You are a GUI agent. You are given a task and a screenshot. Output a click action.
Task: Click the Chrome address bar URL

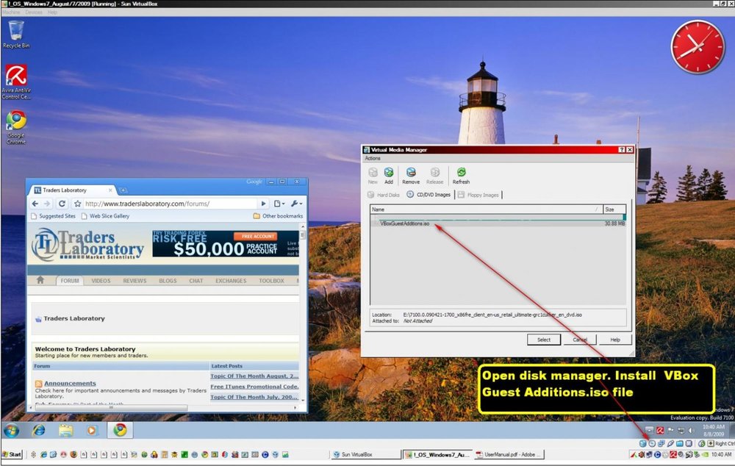pos(147,204)
